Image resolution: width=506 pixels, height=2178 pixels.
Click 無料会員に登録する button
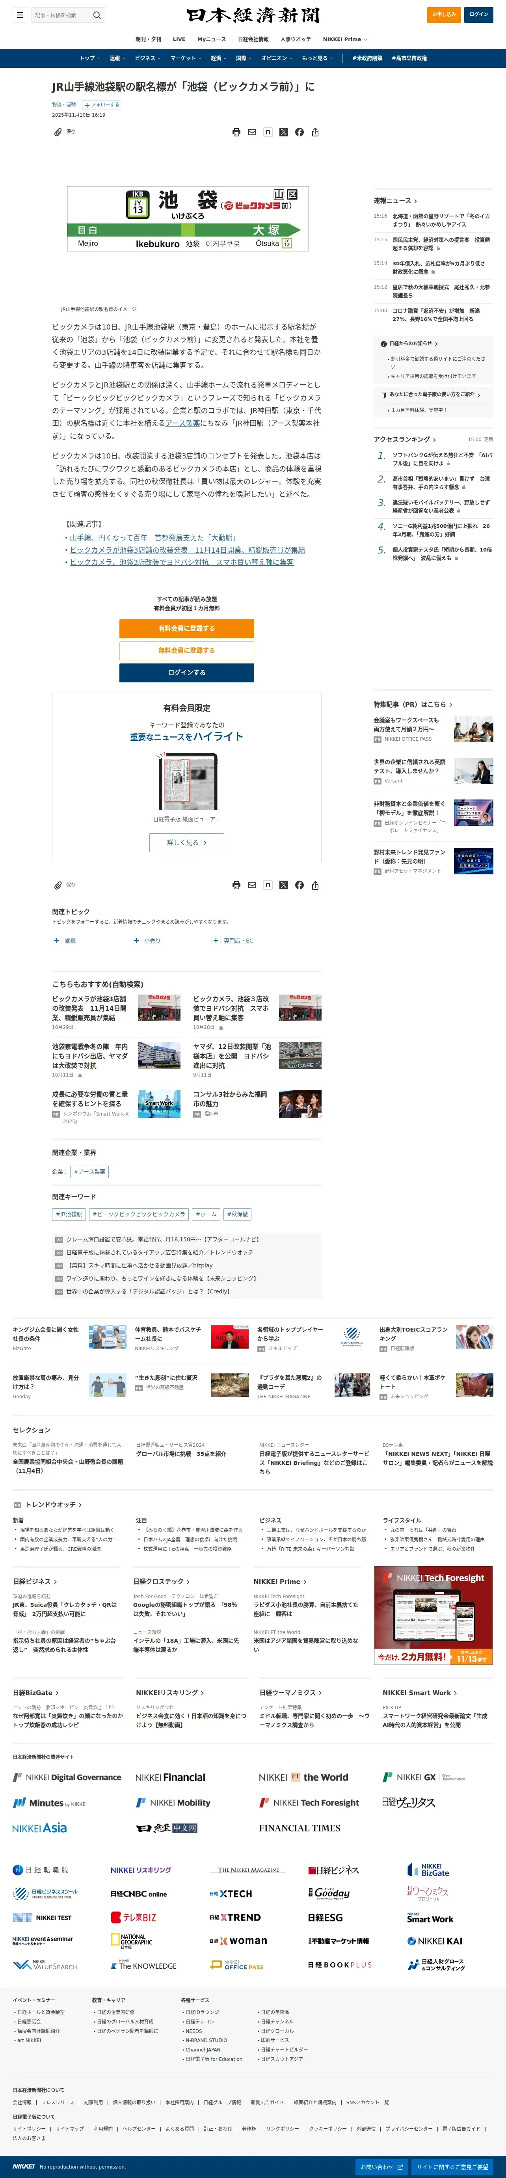pos(187,650)
